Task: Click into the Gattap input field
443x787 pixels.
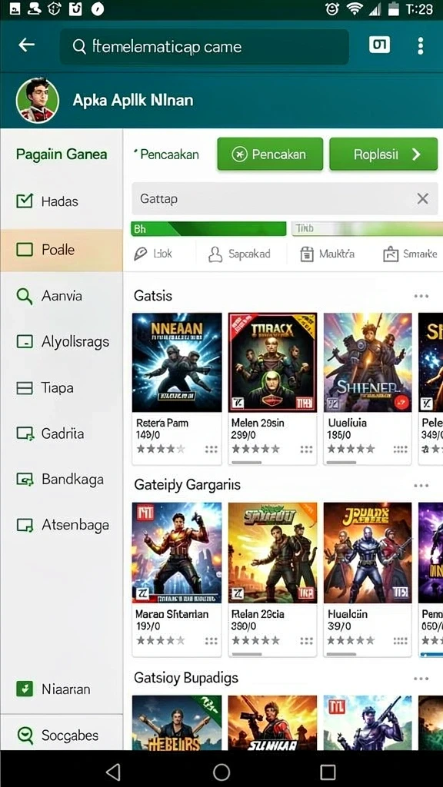Action: pos(285,199)
